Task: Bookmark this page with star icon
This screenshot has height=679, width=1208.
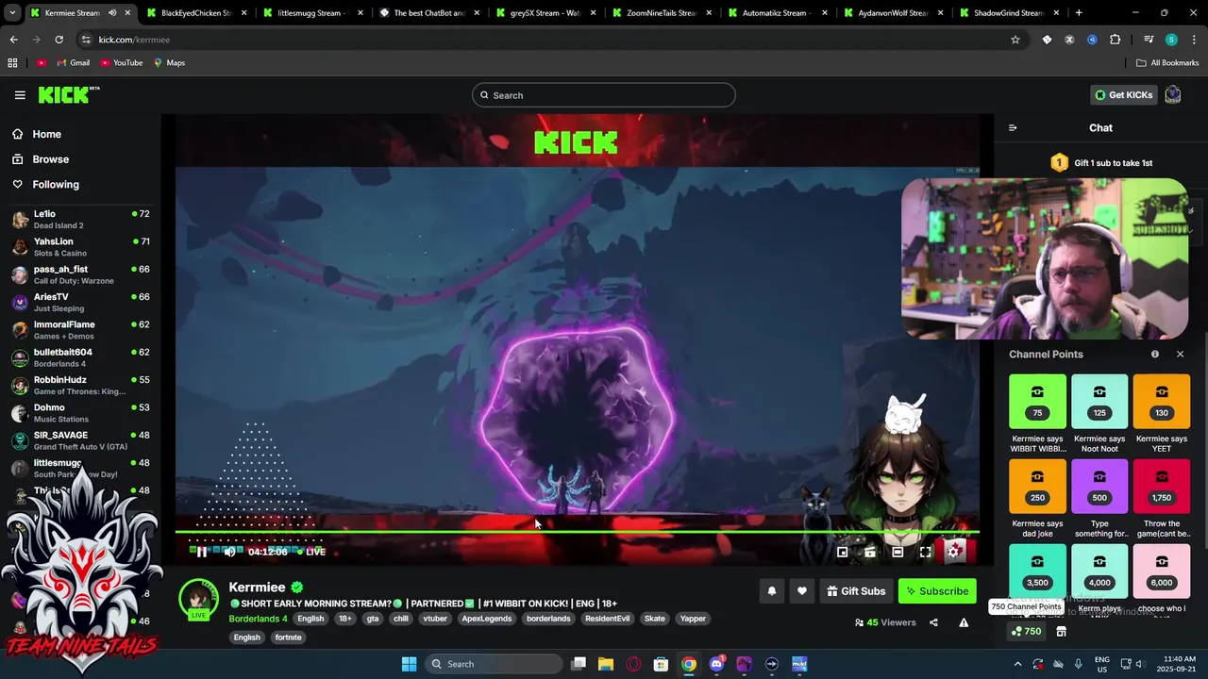Action: click(x=1015, y=40)
